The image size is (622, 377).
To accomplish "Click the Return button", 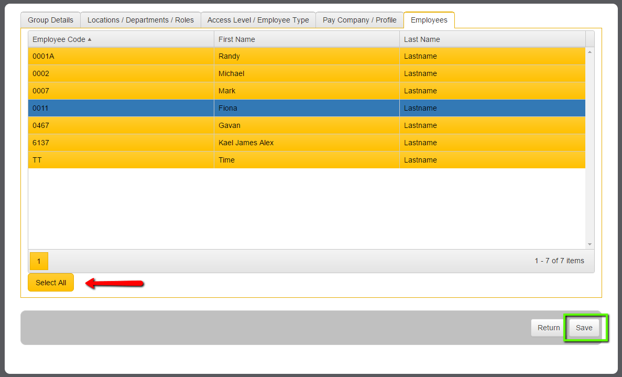I will (549, 328).
